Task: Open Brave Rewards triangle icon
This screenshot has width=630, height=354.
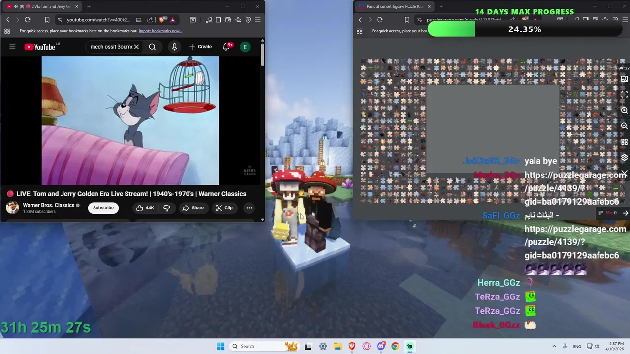Action: [x=172, y=20]
